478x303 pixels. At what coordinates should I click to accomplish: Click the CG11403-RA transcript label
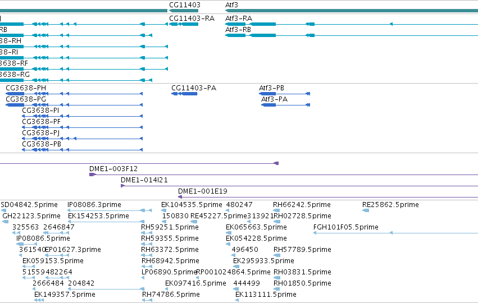[192, 19]
